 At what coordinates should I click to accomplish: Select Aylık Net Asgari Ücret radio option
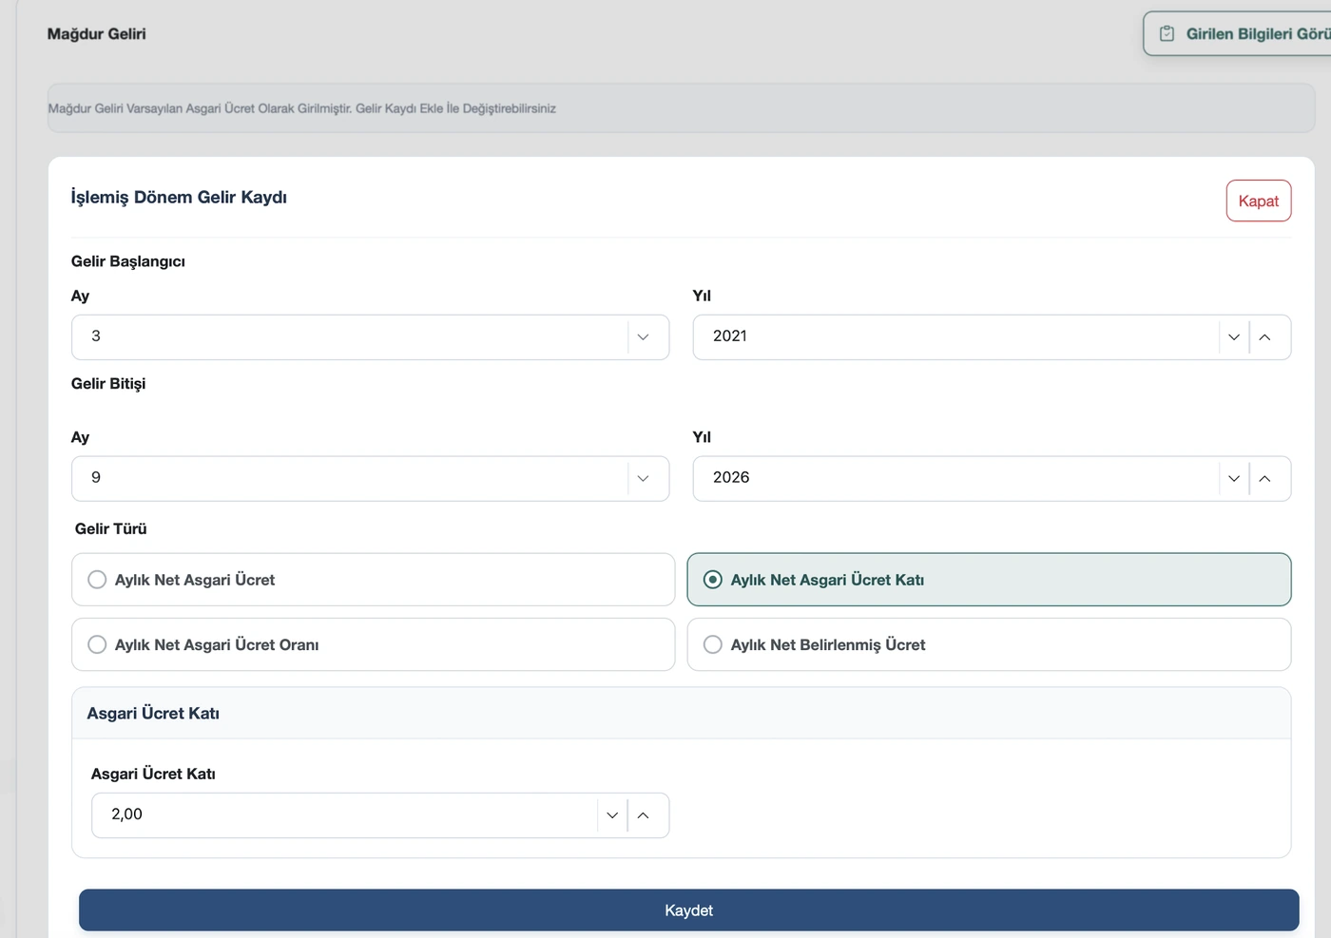click(x=373, y=580)
